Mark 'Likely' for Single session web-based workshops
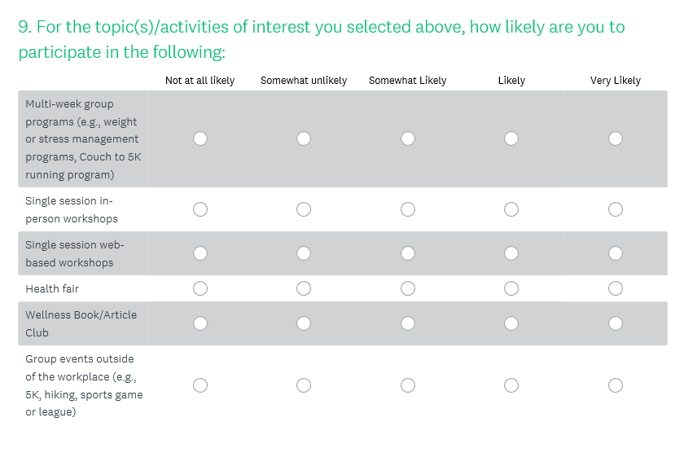This screenshot has width=684, height=466. [x=511, y=253]
